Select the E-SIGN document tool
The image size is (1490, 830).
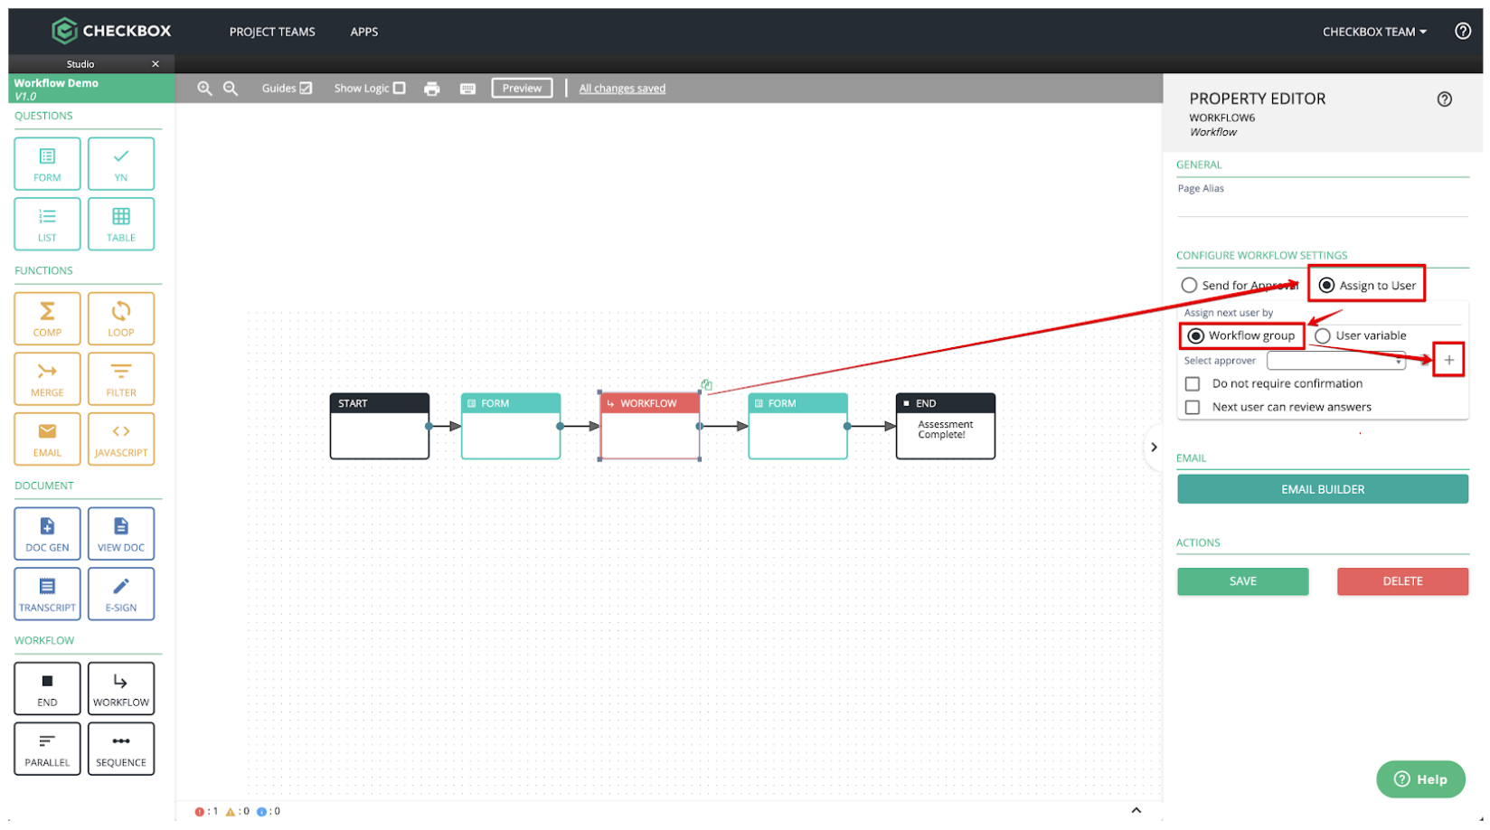pos(121,594)
